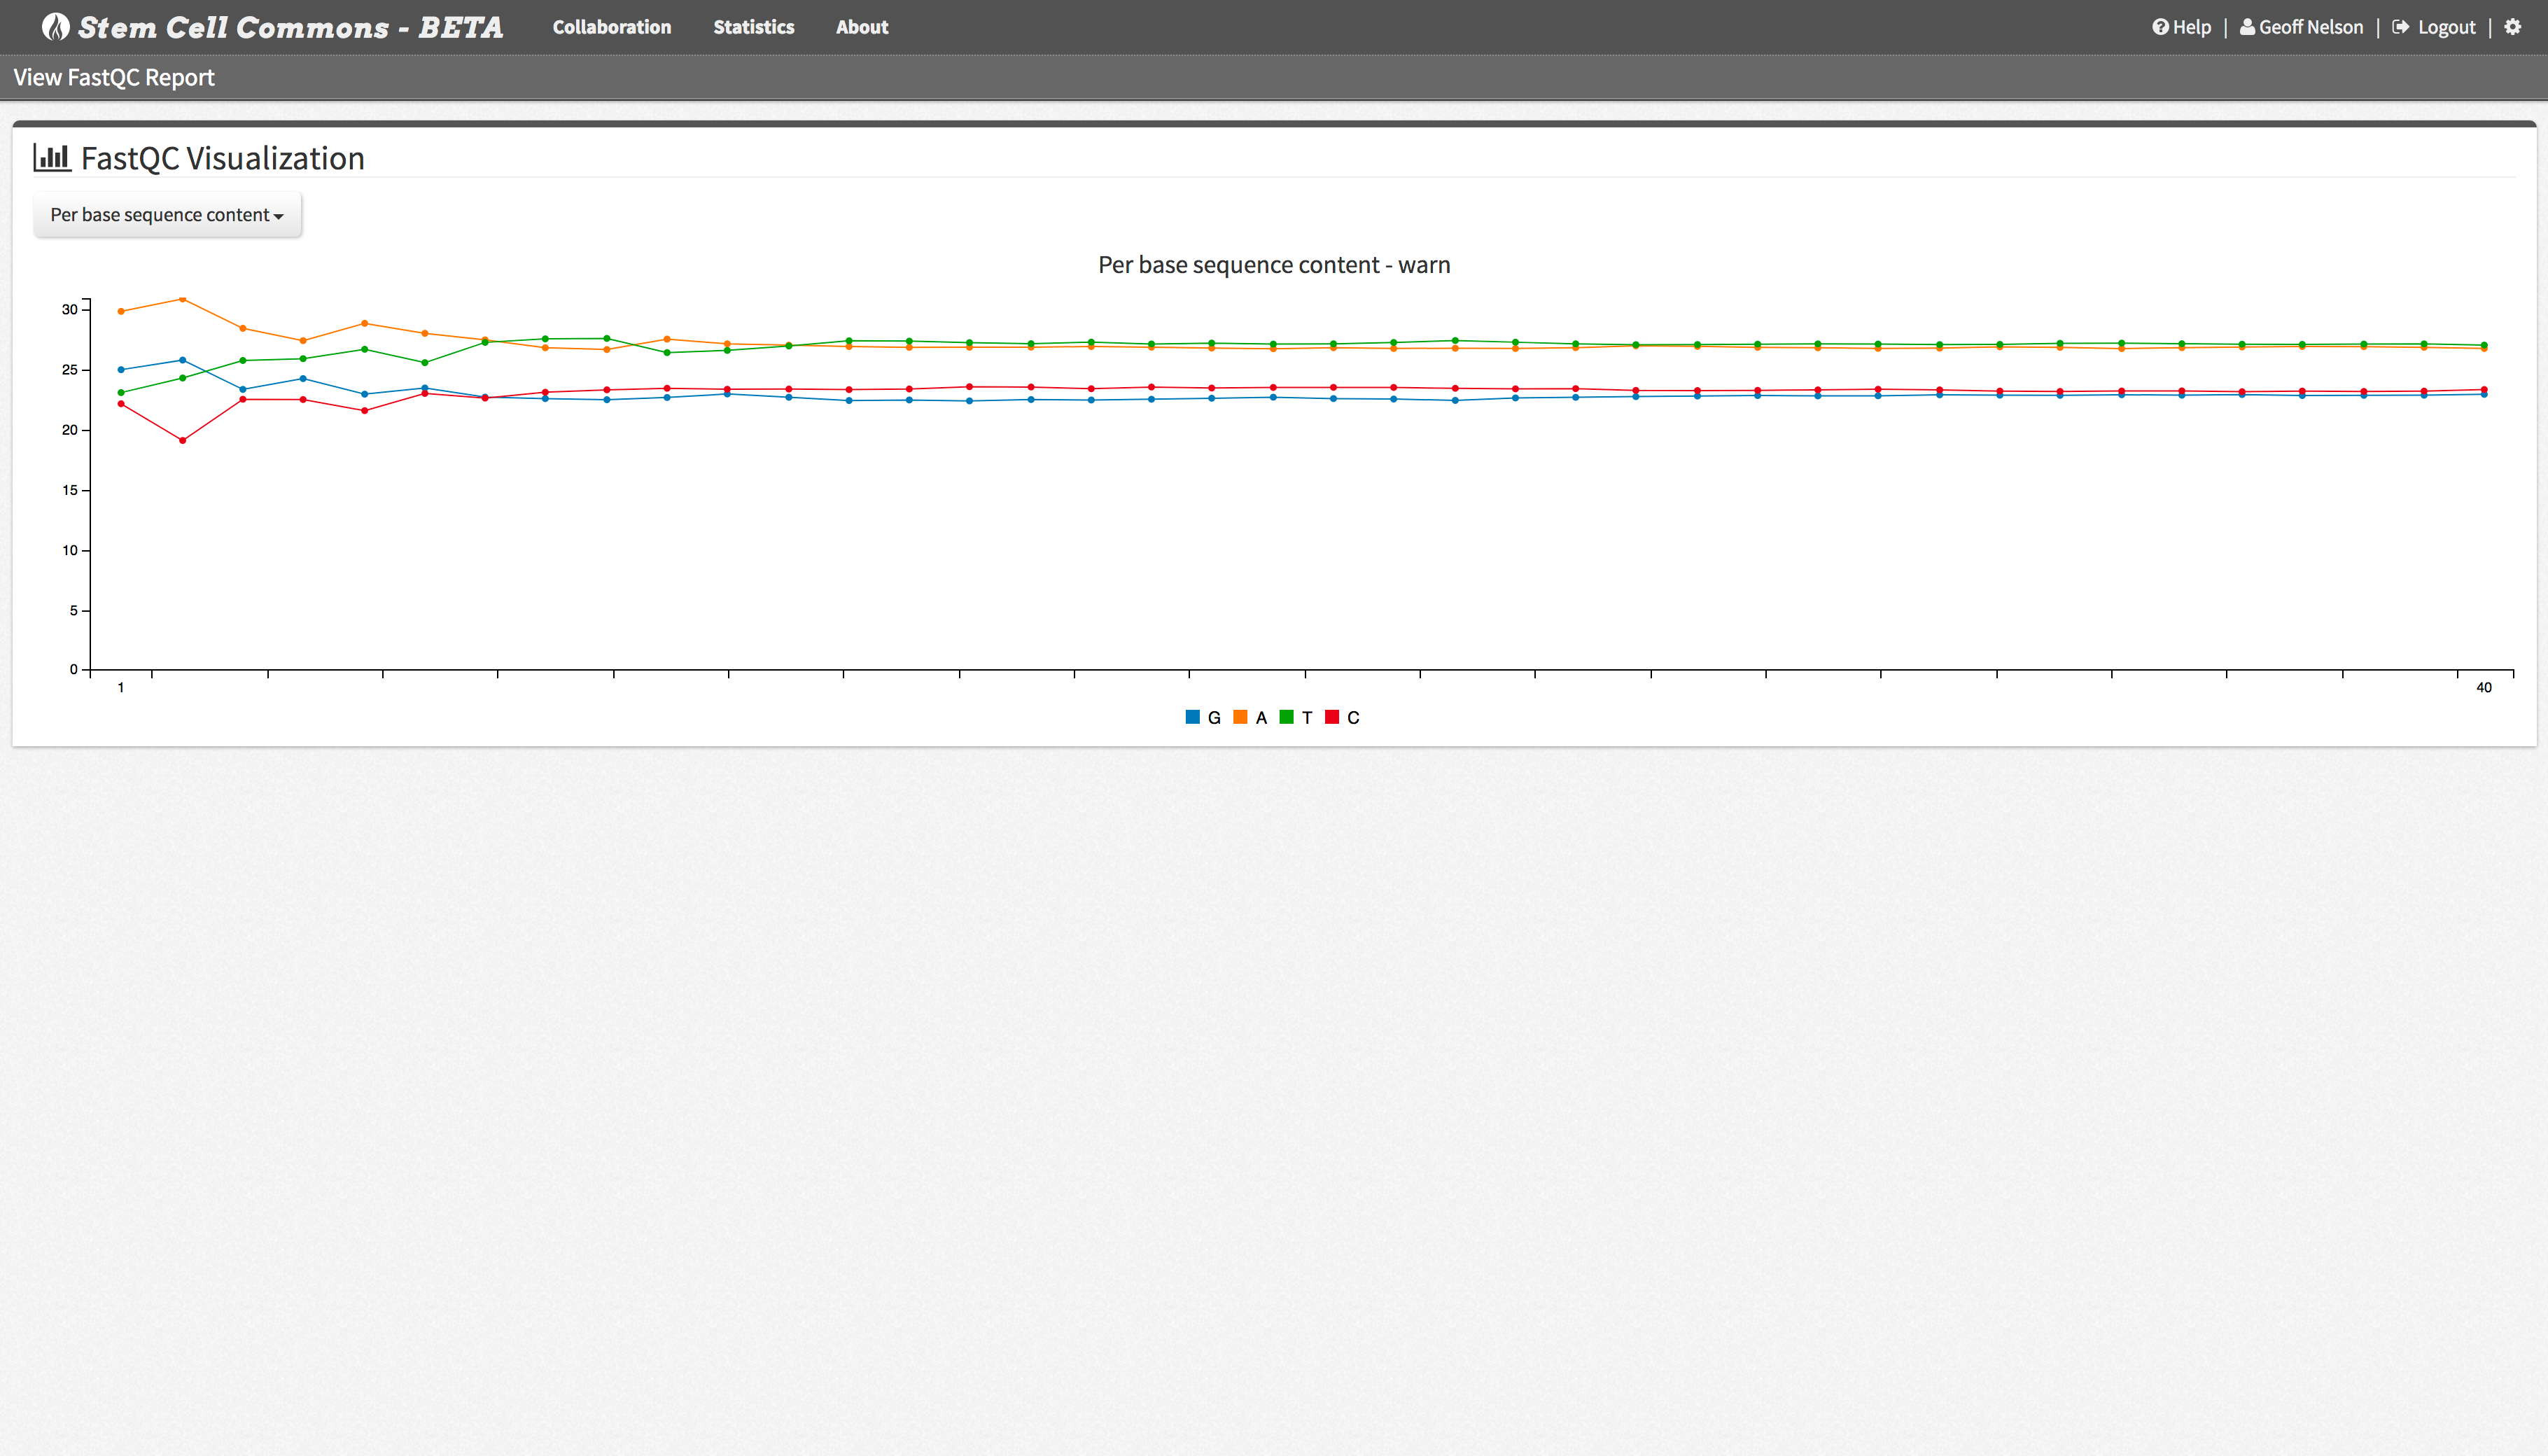Open the settings gear icon
Viewport: 2548px width, 1456px height.
2513,27
